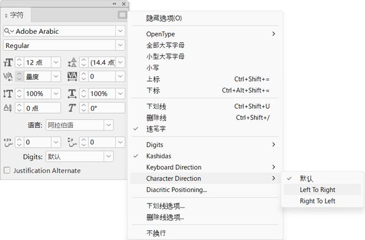Collapse panel with double-arrow icon
365x240 pixels.
(114, 4)
